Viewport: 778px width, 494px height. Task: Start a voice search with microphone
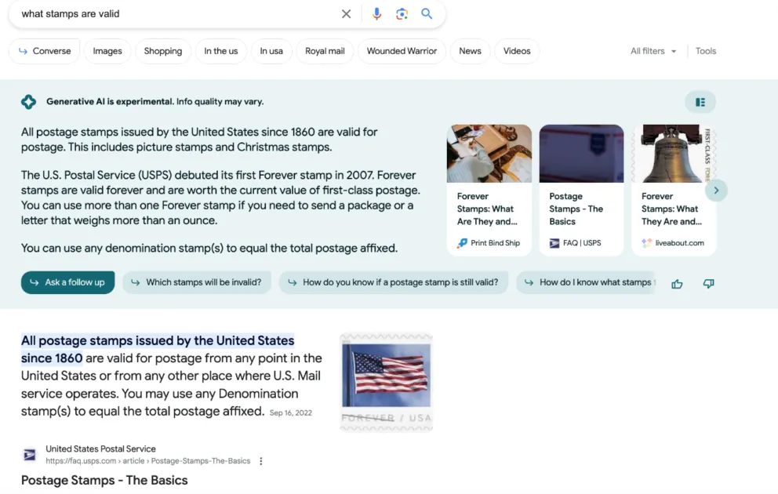[376, 14]
